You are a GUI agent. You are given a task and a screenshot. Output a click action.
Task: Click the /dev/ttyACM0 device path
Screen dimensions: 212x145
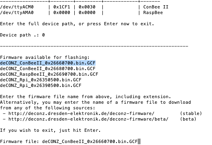click(17, 7)
